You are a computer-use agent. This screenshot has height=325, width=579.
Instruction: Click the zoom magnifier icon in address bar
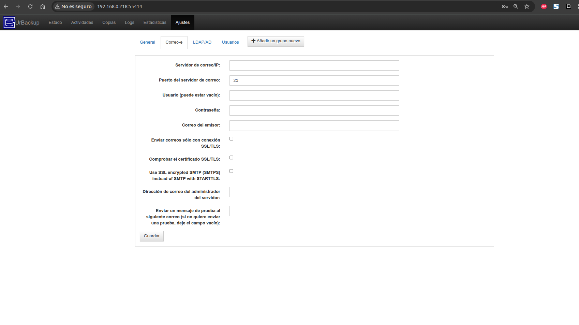coord(516,6)
